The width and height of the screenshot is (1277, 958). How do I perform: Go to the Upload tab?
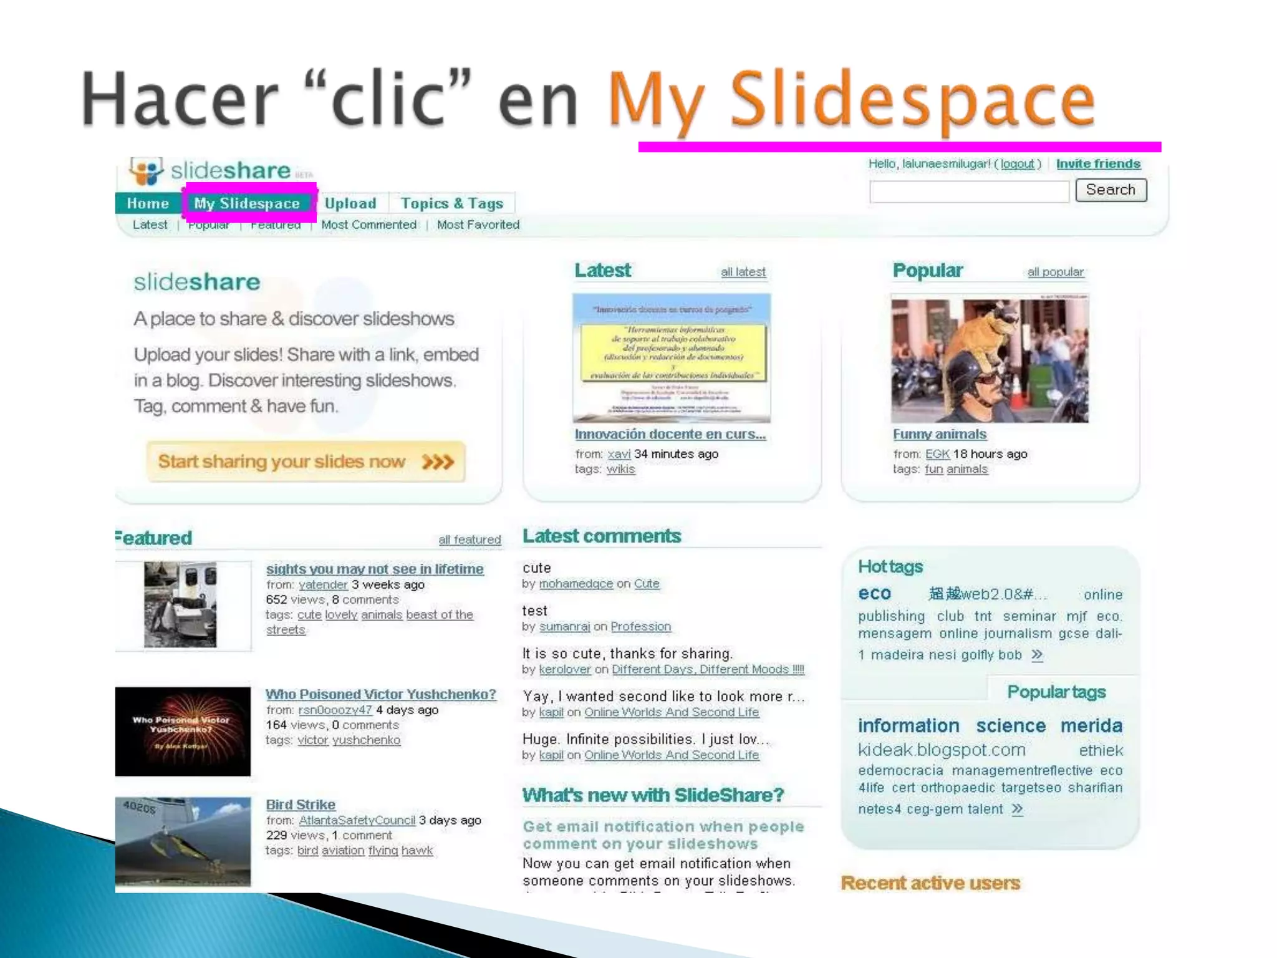point(351,203)
